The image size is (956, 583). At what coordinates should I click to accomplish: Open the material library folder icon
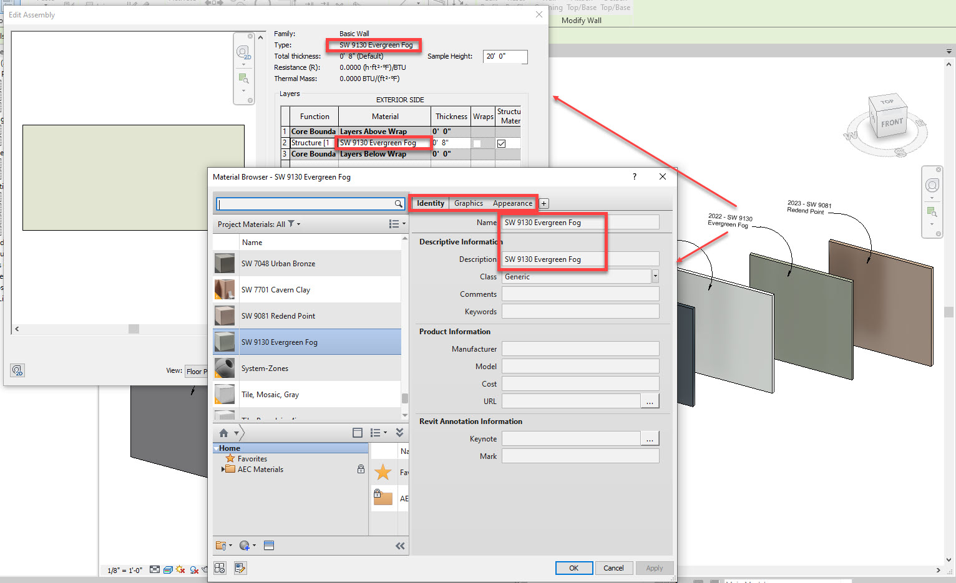[221, 545]
